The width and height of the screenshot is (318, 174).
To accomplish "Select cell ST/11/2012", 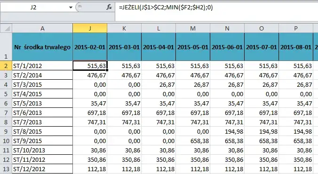I will pyautogui.click(x=42, y=159).
